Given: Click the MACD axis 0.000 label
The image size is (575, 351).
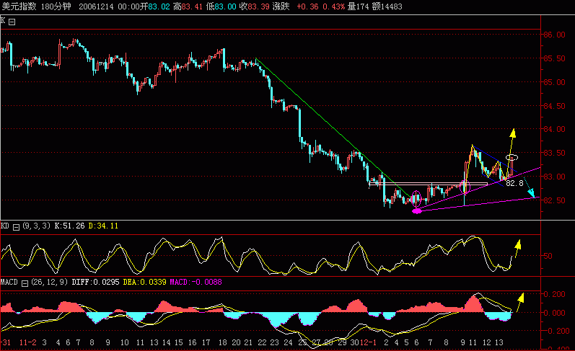Looking at the screenshot, I should tap(554, 313).
